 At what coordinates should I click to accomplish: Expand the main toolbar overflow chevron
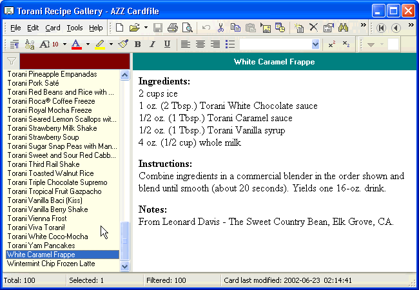(363, 25)
